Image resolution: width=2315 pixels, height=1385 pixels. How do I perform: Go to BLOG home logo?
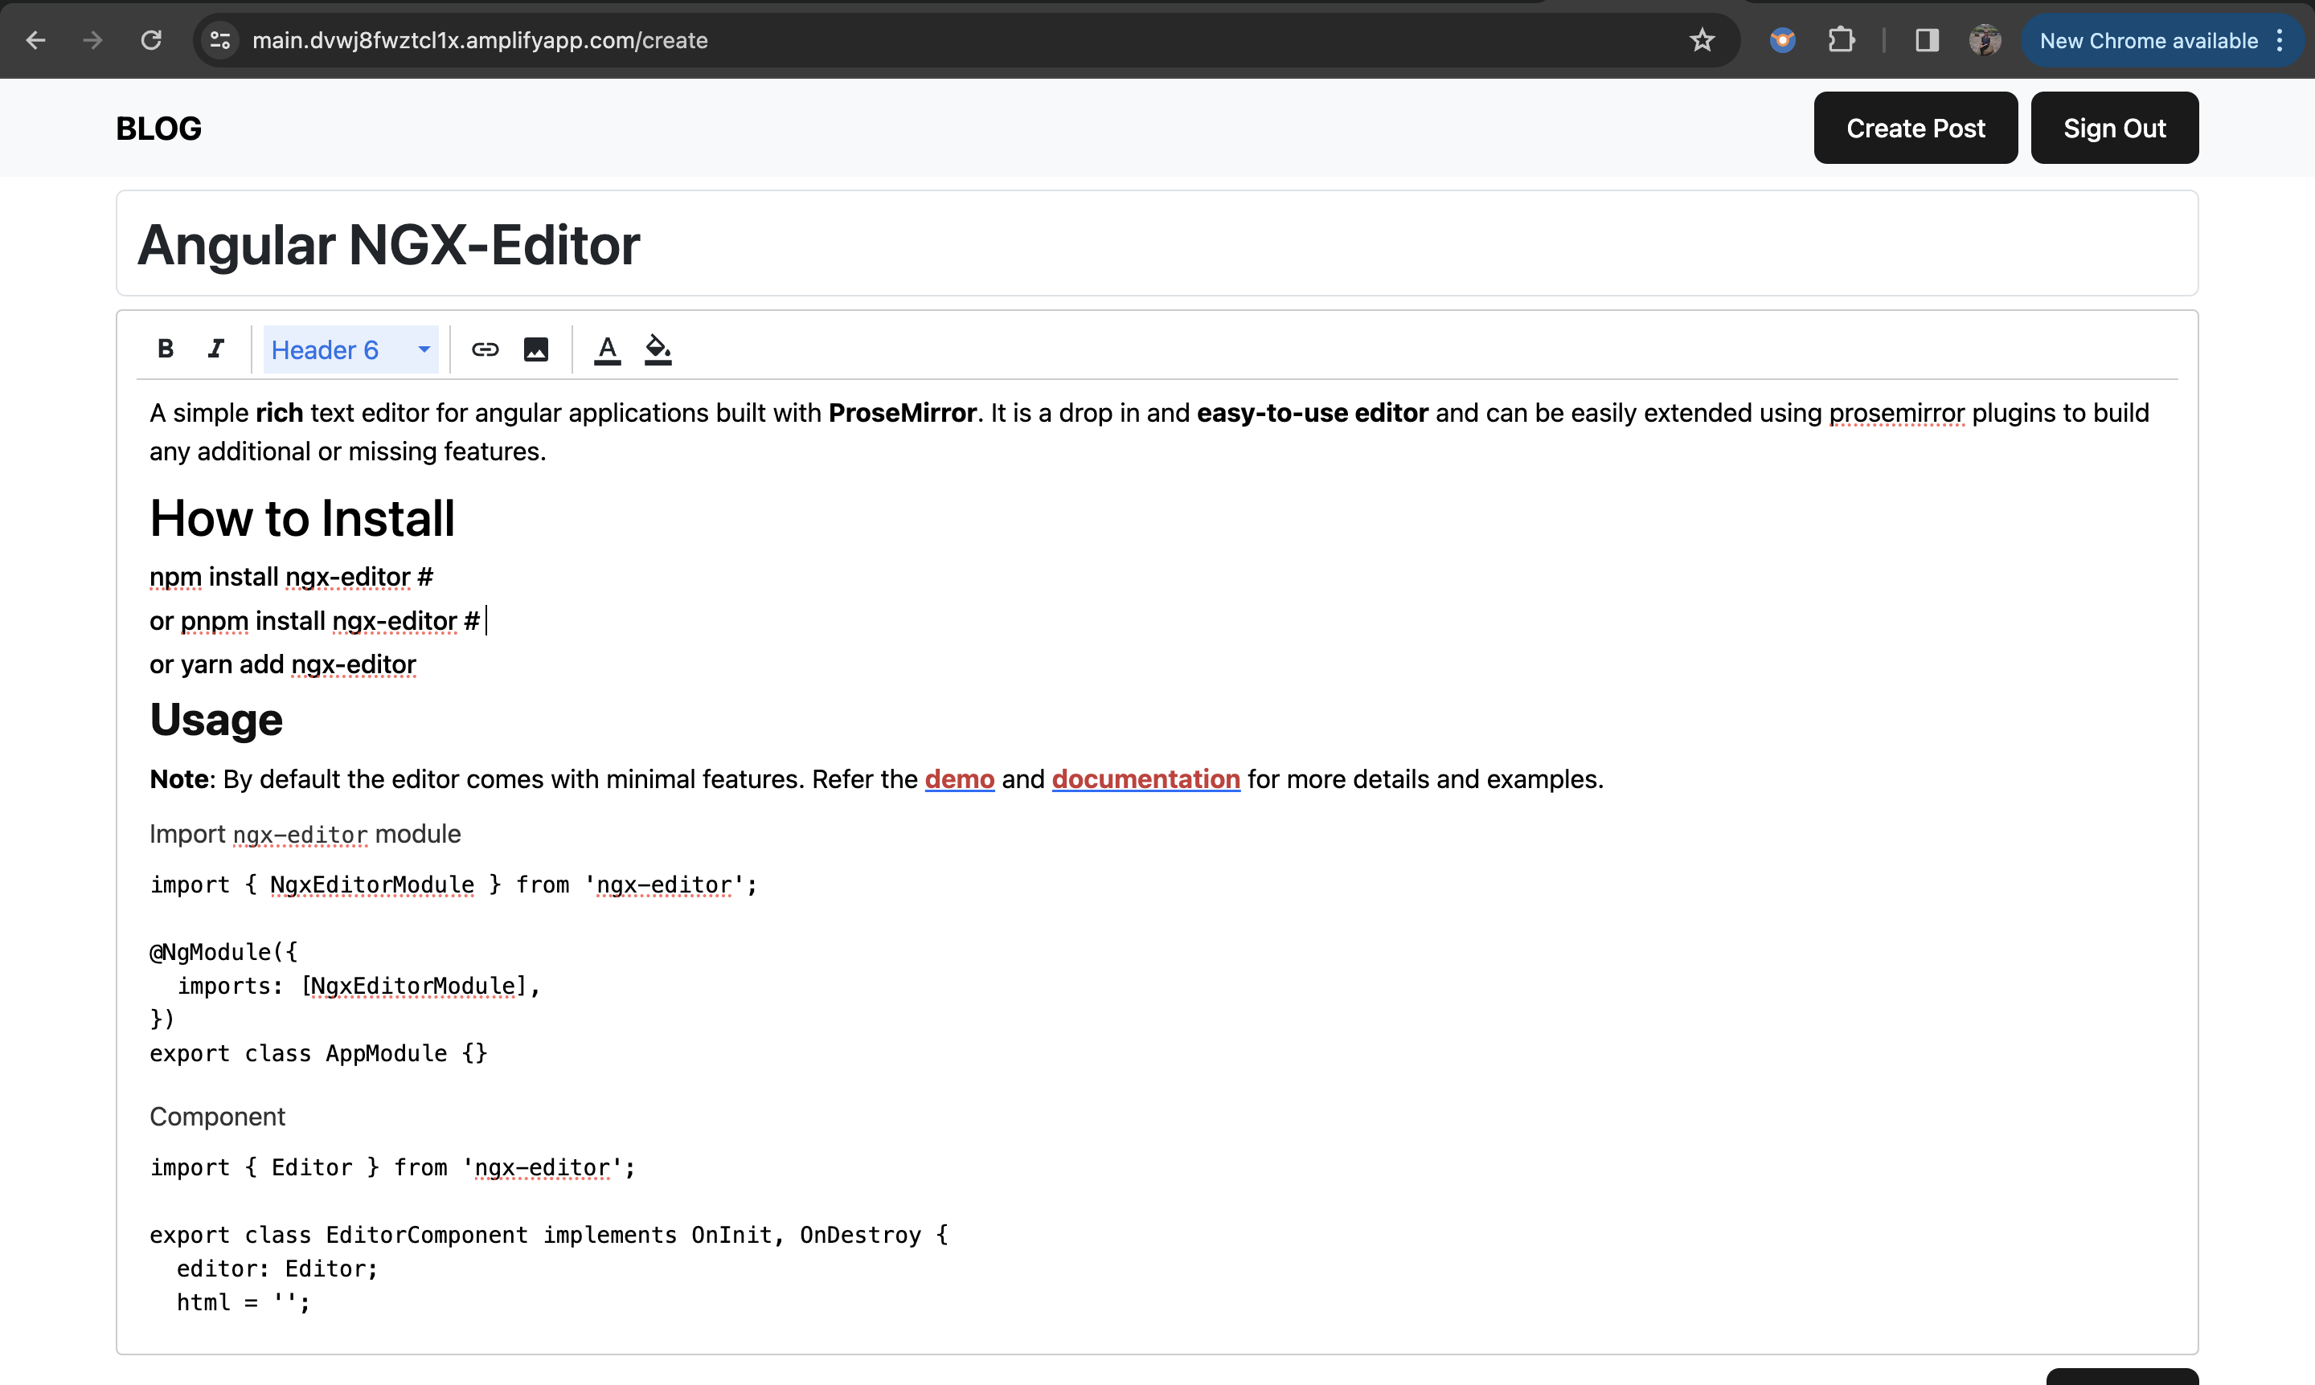(158, 128)
